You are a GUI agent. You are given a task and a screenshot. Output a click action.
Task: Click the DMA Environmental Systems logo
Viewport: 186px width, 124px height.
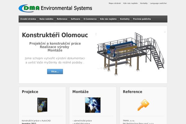(55, 8)
